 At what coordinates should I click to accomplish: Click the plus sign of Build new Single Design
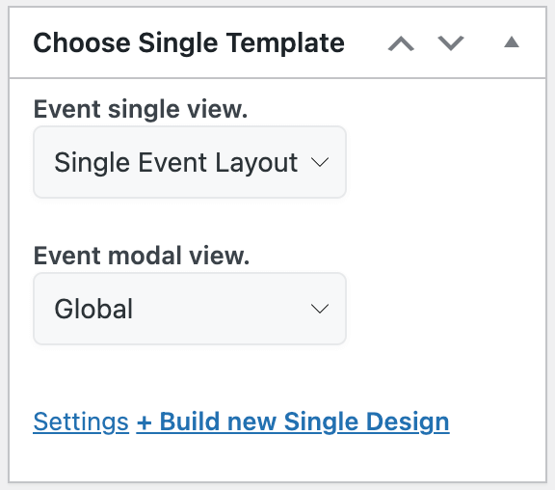pos(145,422)
